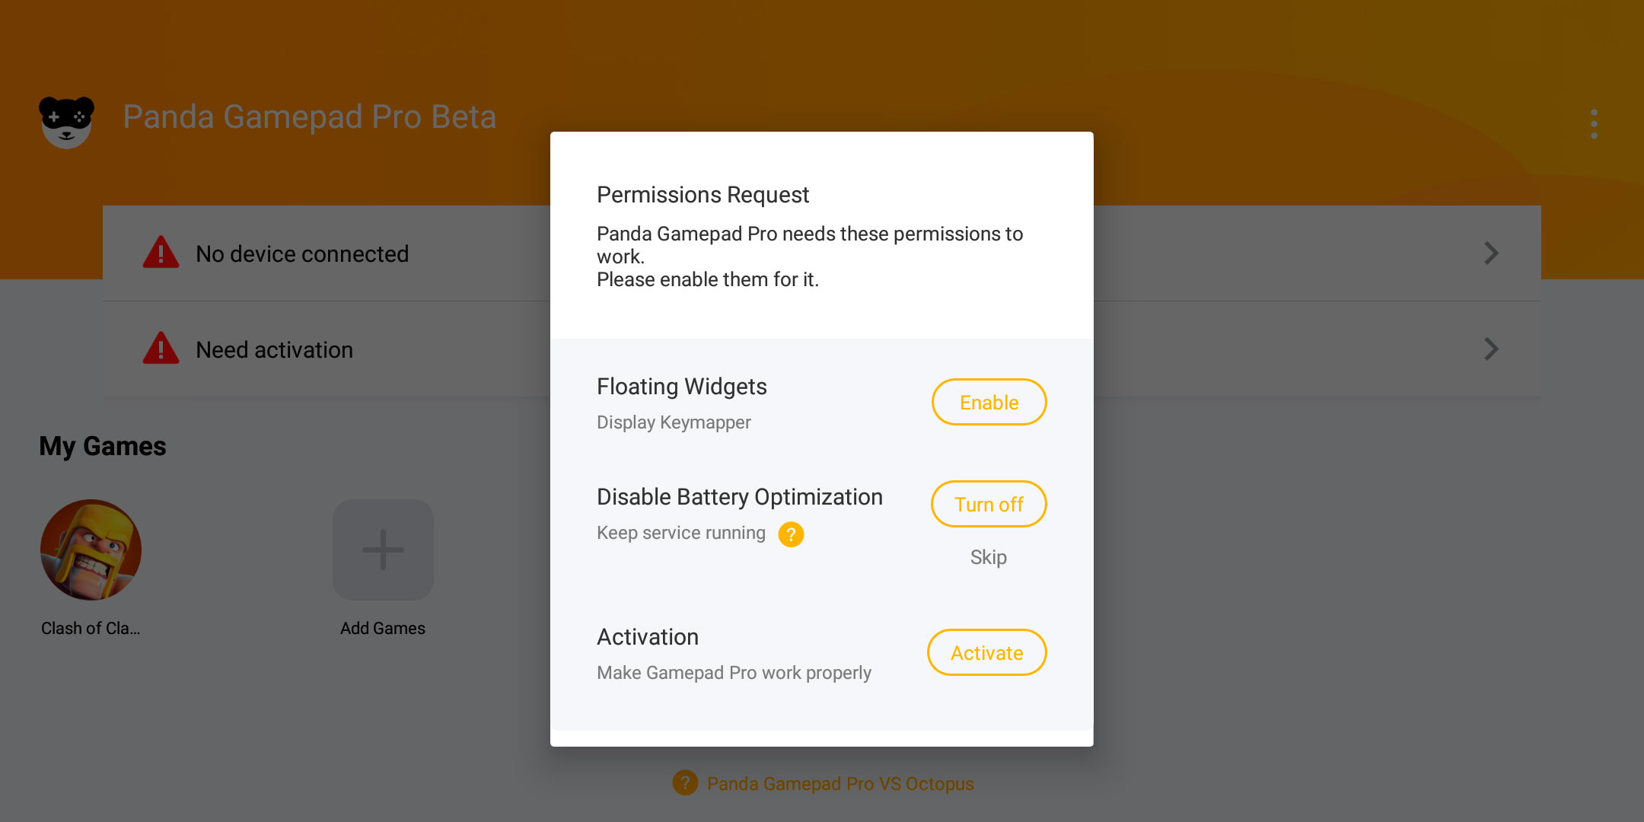Open Panda Gamepad Pro VS Octopus link
The height and width of the screenshot is (822, 1644).
(x=840, y=783)
